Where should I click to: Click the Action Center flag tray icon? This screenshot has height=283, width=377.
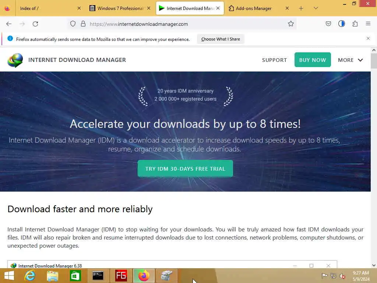tap(324, 276)
